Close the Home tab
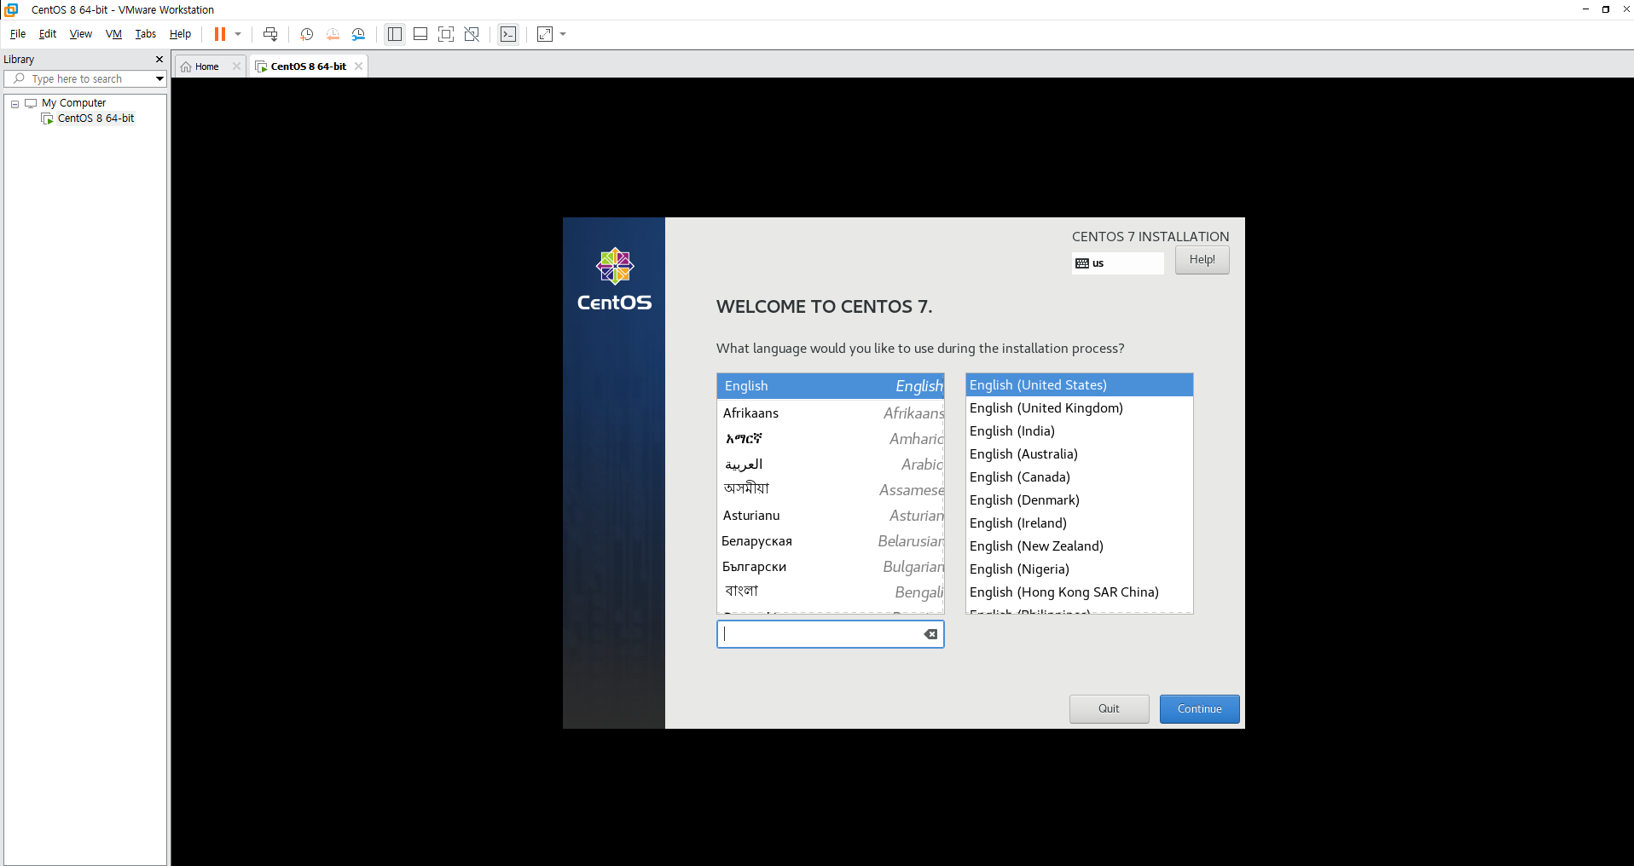 click(x=236, y=66)
